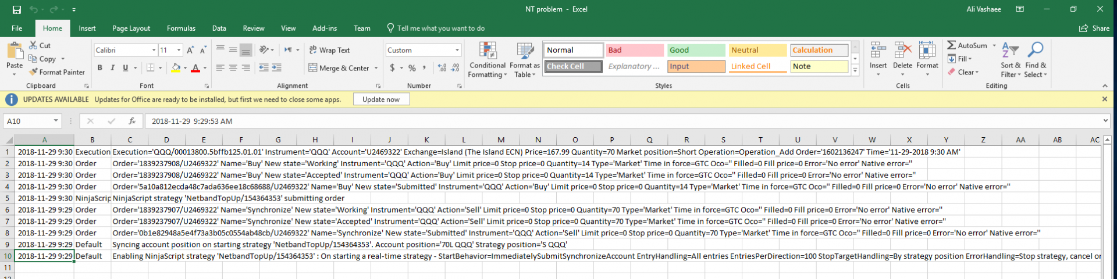Open the Custom number format dropdown
The image size is (1117, 279).
click(x=457, y=51)
